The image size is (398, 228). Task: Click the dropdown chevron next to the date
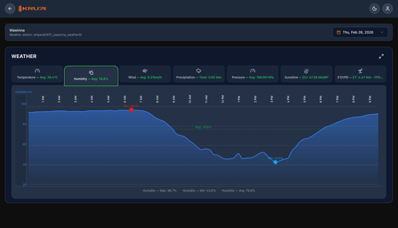[382, 32]
